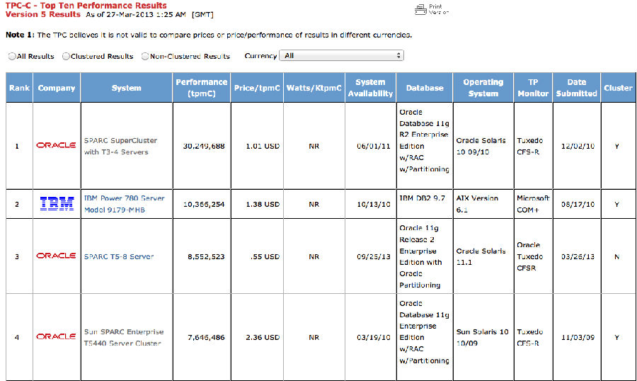Click the Oracle logo in the rank 1 row

point(56,145)
